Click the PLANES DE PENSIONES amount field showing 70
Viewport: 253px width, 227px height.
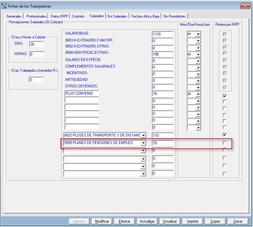(163, 143)
